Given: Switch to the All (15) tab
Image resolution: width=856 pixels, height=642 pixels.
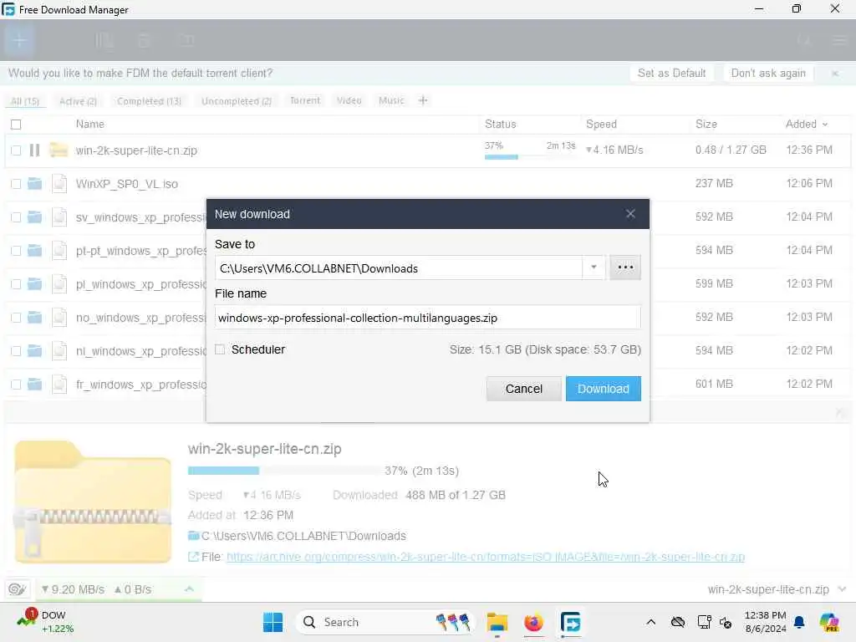Looking at the screenshot, I should click(x=25, y=101).
